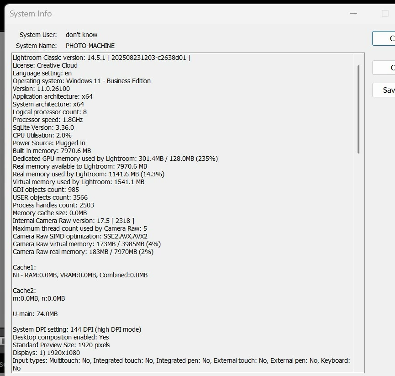Click the 'Cache2:' heading
The height and width of the screenshot is (376, 395).
click(25, 291)
